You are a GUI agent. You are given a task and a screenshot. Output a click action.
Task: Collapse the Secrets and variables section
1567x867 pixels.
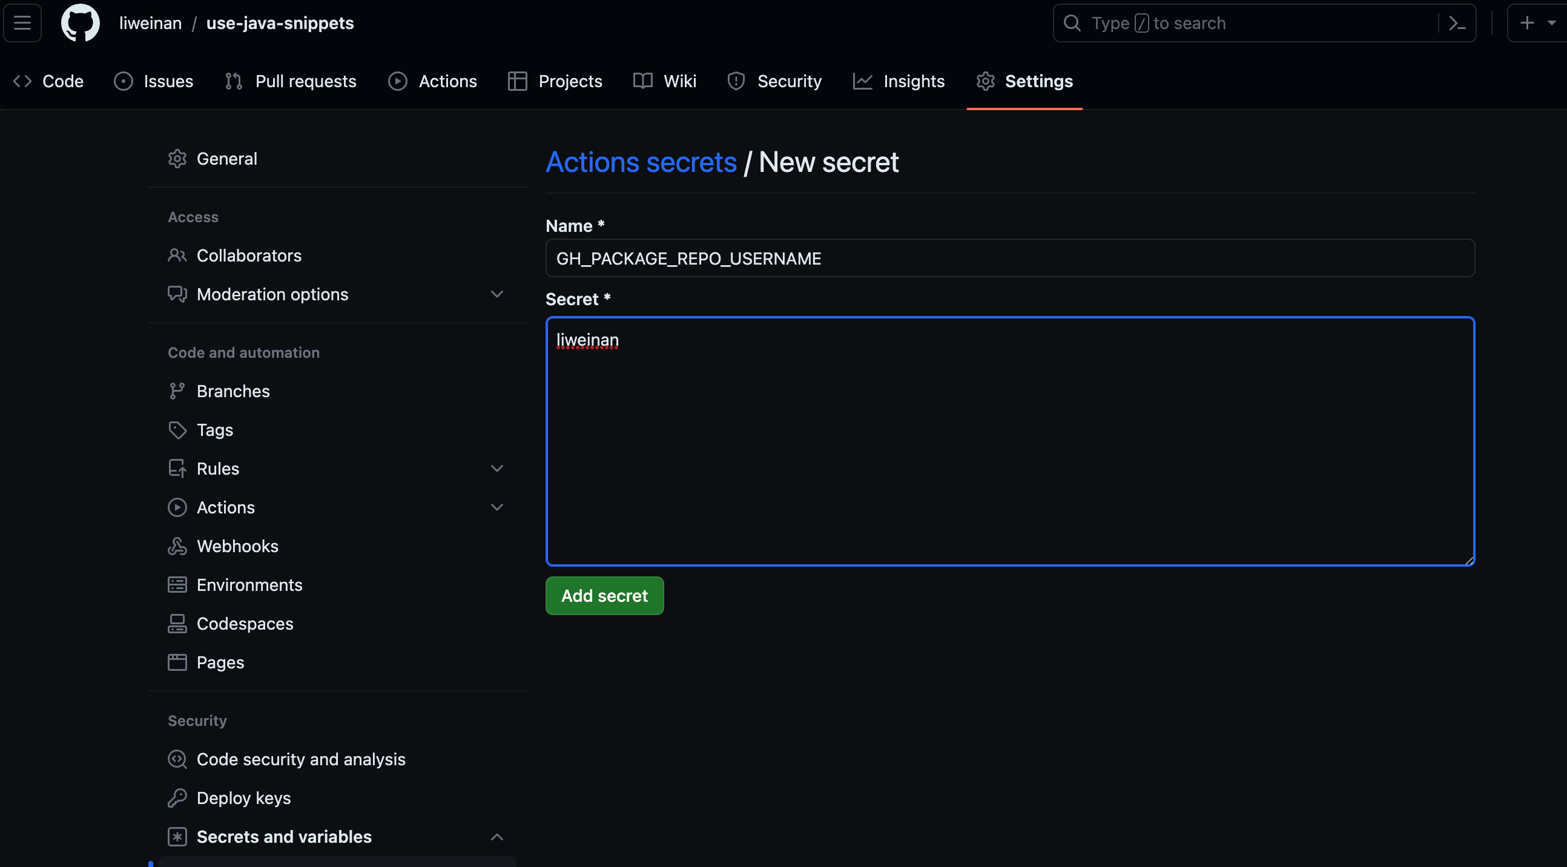point(496,837)
